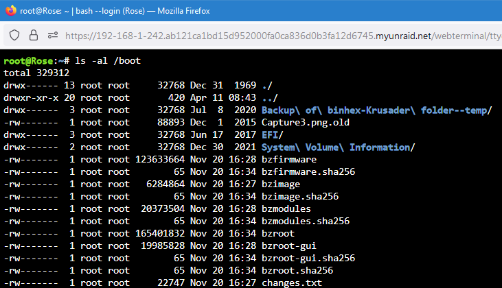502x288 pixels.
Task: Click the bzimage filename in listing
Action: pyautogui.click(x=281, y=184)
